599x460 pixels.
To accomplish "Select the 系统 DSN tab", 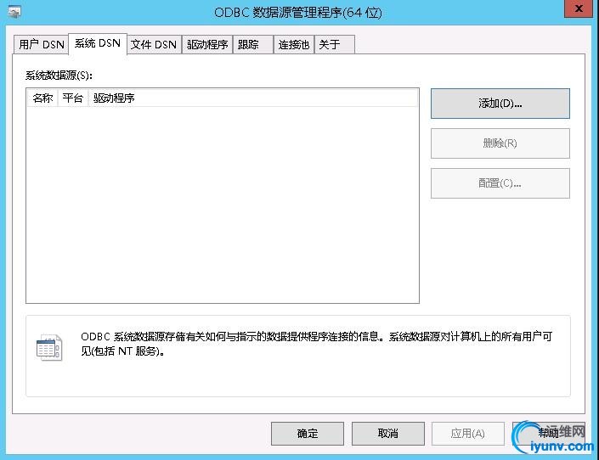I will [x=98, y=43].
